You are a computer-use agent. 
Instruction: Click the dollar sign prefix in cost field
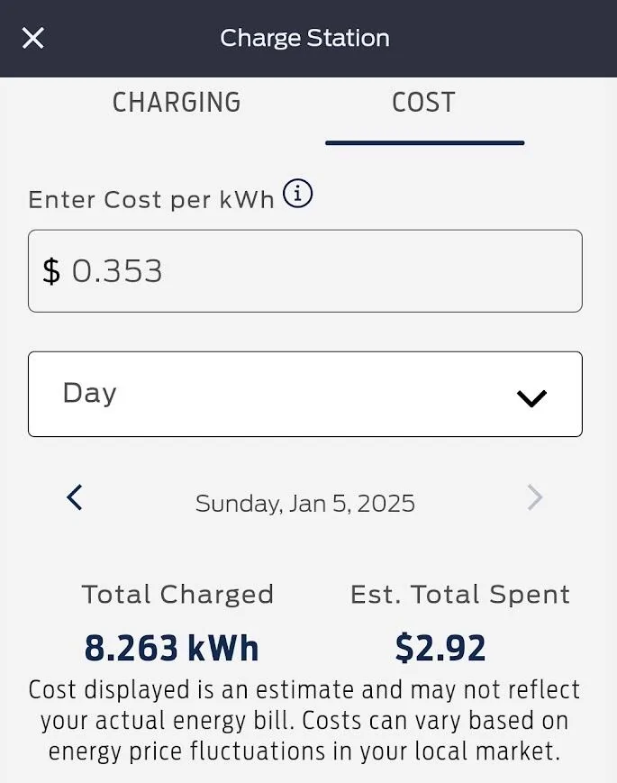pyautogui.click(x=51, y=271)
